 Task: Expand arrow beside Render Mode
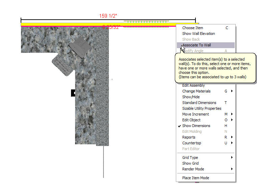point(232,169)
